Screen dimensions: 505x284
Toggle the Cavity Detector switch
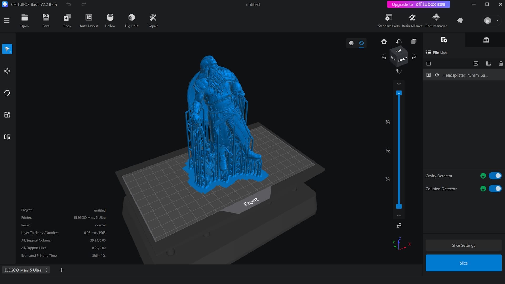[x=495, y=176]
